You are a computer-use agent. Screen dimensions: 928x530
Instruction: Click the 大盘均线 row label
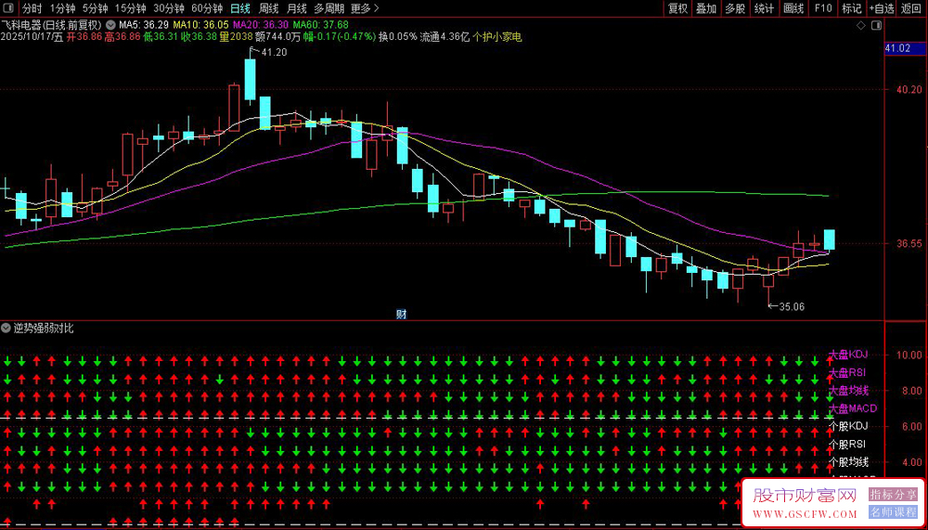pyautogui.click(x=848, y=390)
